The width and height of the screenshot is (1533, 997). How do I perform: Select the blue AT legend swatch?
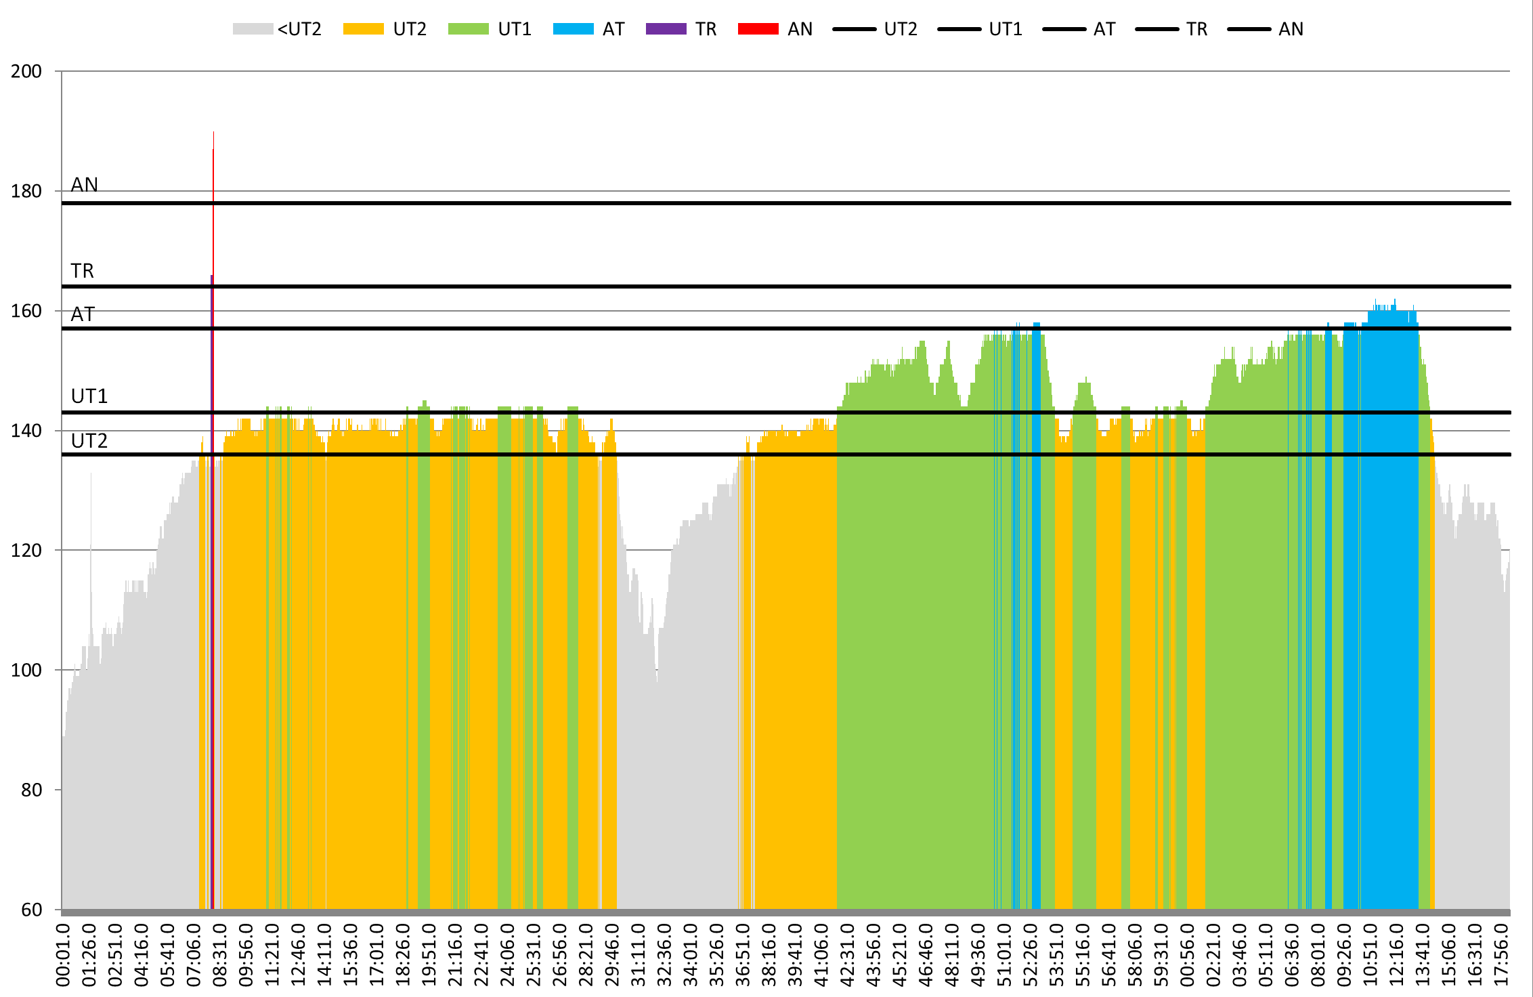tap(573, 29)
